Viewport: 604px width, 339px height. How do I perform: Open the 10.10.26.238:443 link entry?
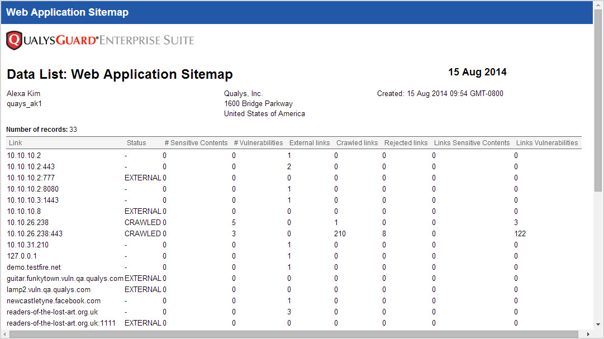35,234
